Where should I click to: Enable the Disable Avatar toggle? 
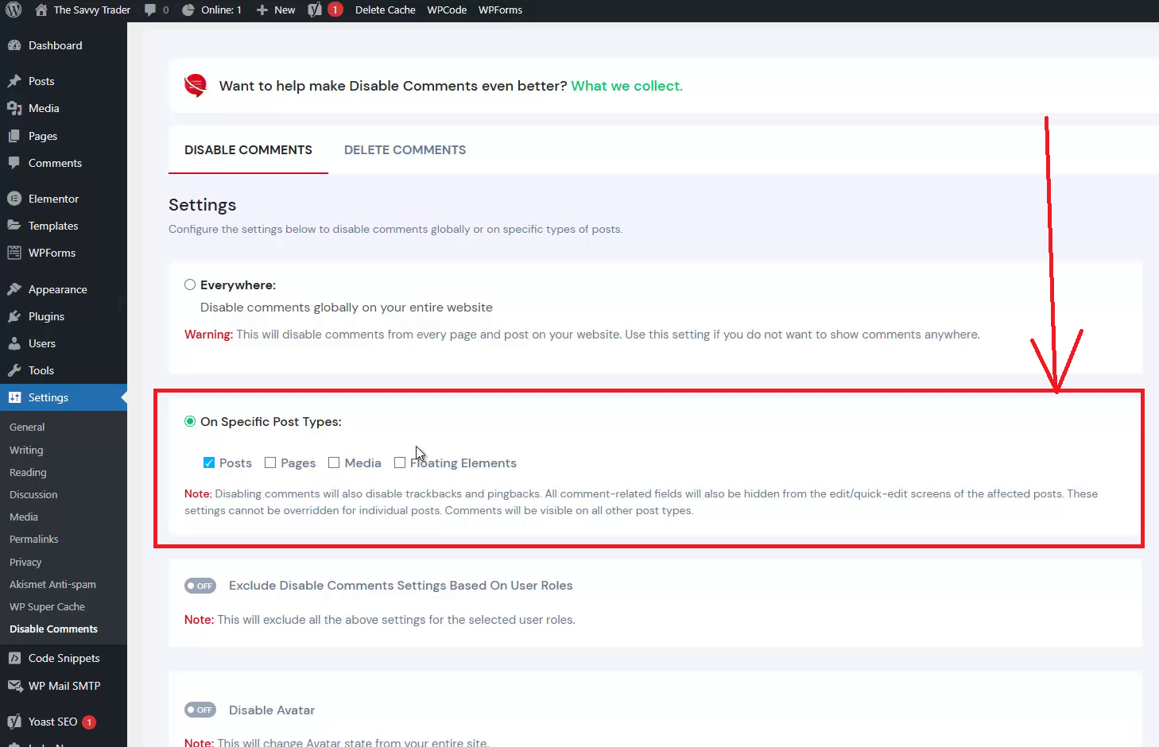tap(200, 710)
